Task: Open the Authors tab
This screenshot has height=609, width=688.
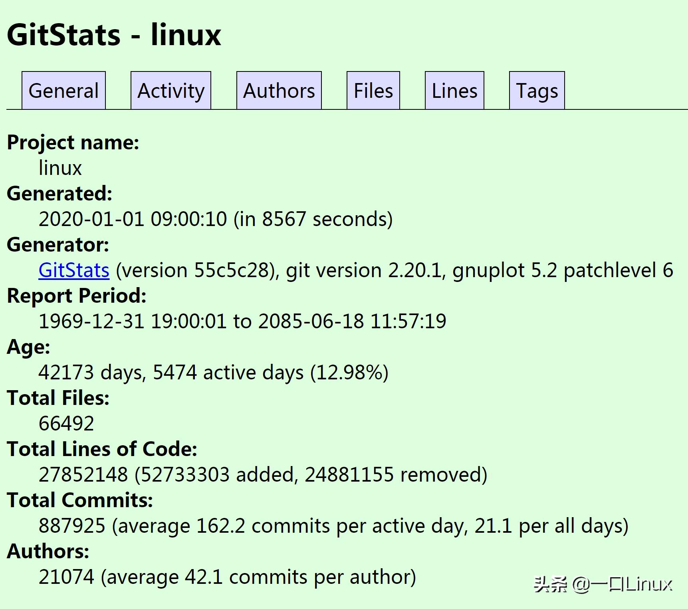Action: tap(278, 91)
